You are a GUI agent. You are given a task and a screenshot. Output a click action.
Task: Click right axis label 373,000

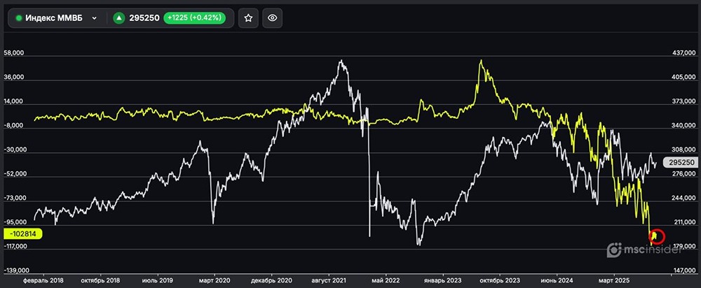(684, 101)
